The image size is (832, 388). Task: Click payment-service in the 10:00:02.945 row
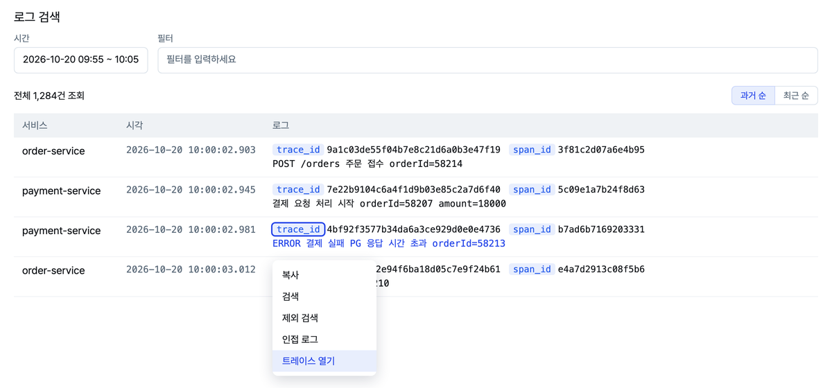61,191
